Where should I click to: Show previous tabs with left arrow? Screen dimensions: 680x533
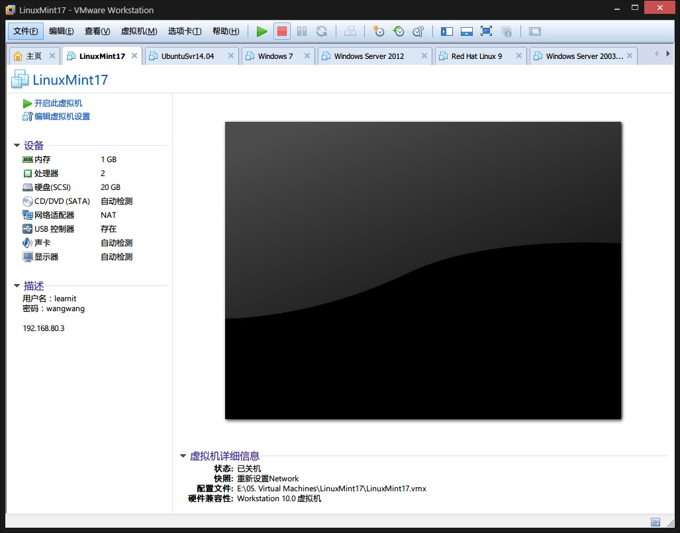tap(656, 54)
